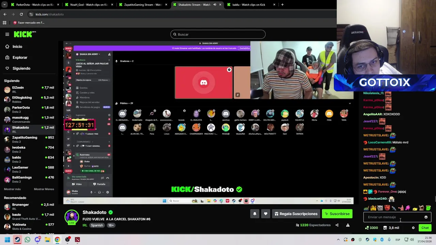Open ZapatitoGaming channel in sidebar
436x245 pixels.
[x=29, y=139]
